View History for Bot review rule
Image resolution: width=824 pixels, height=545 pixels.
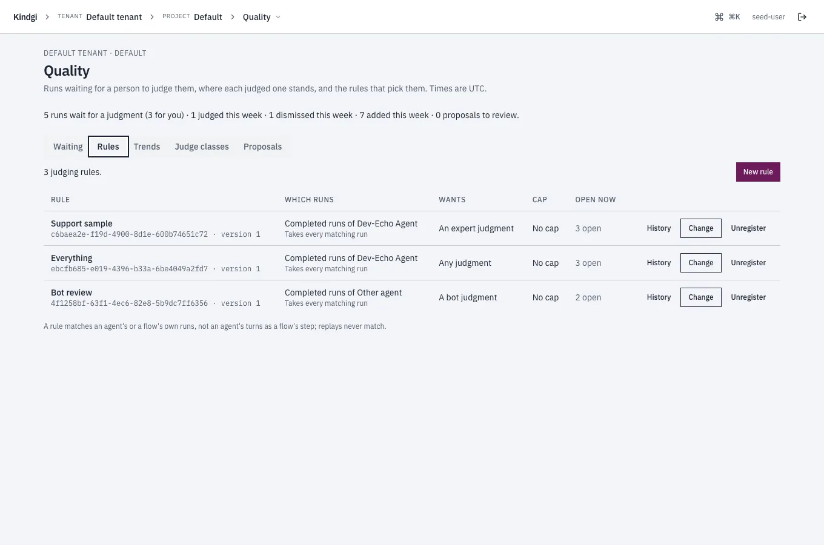[659, 297]
